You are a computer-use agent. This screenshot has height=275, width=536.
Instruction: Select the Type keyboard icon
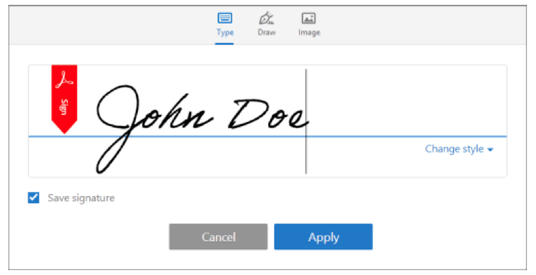pyautogui.click(x=224, y=18)
